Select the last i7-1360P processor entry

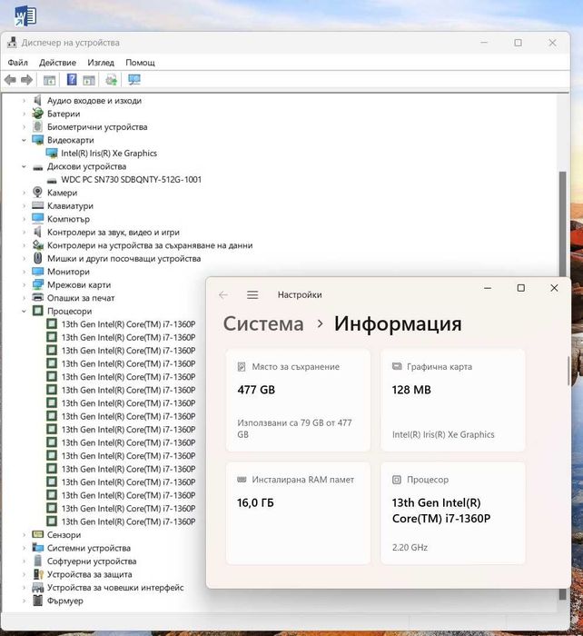coord(128,522)
